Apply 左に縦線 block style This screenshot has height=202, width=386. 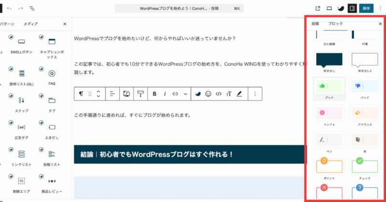(x=329, y=38)
